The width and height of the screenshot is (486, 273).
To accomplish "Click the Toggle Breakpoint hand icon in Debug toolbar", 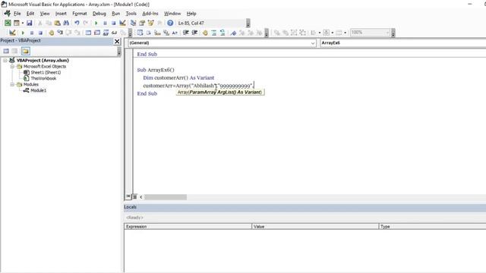I will click(51, 33).
